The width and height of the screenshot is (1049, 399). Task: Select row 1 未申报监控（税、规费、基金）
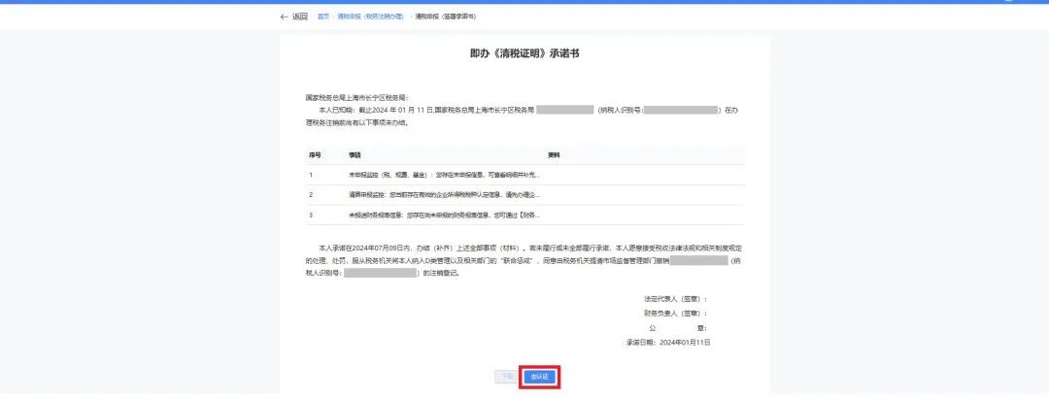click(x=443, y=175)
